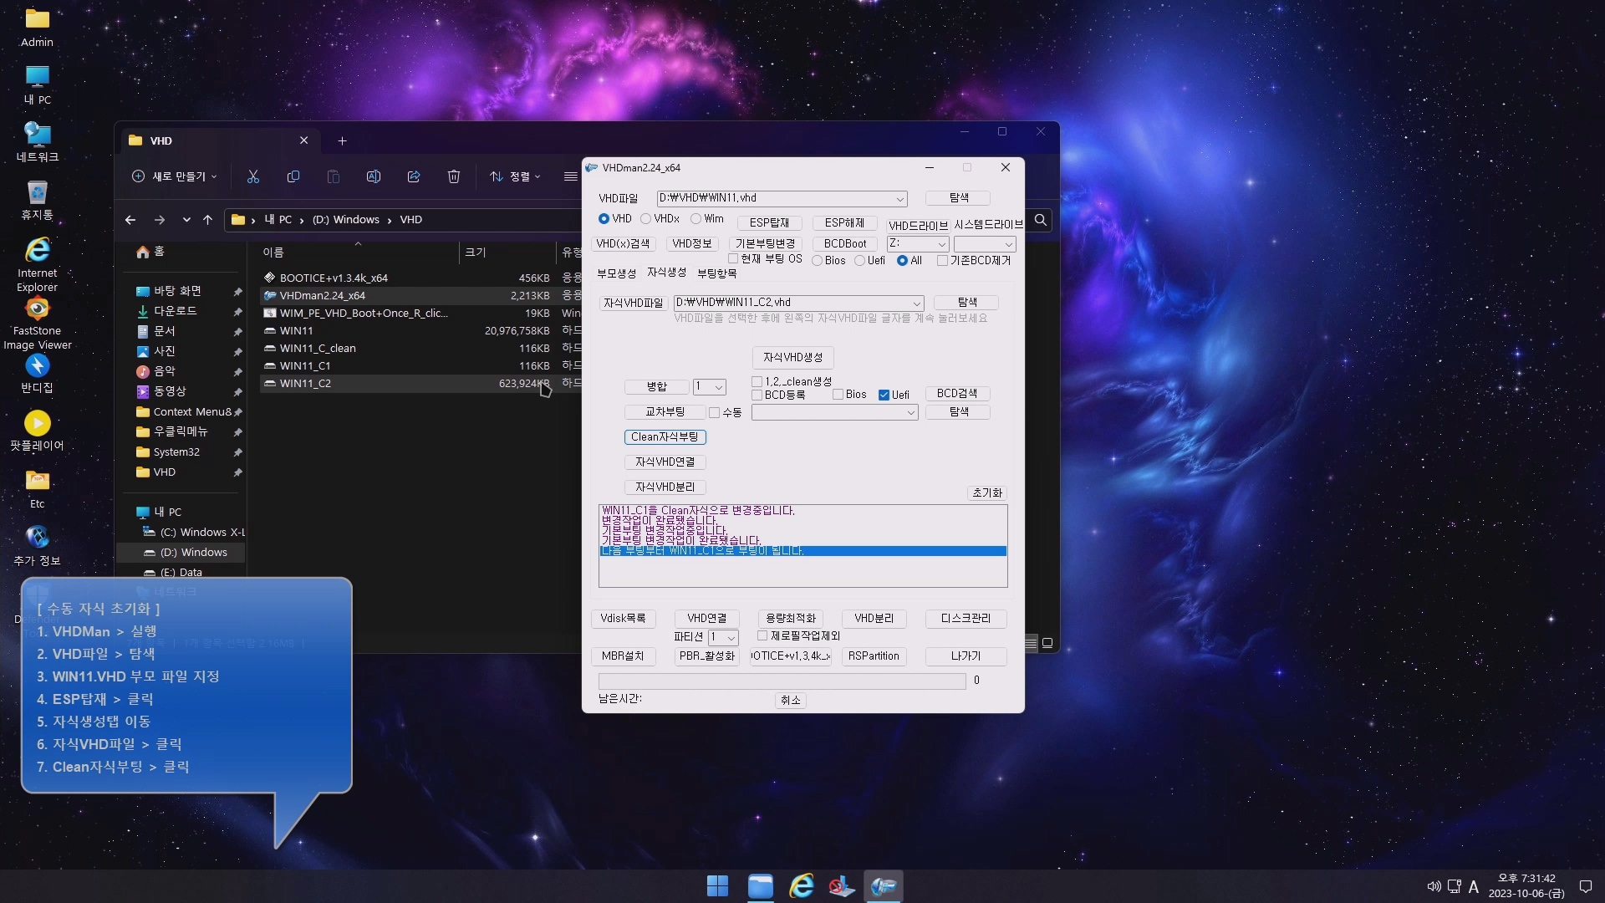Click the 디스크관리 button

(x=966, y=619)
